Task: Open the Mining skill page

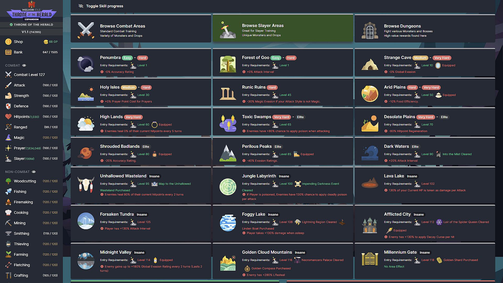Action: coord(20,223)
